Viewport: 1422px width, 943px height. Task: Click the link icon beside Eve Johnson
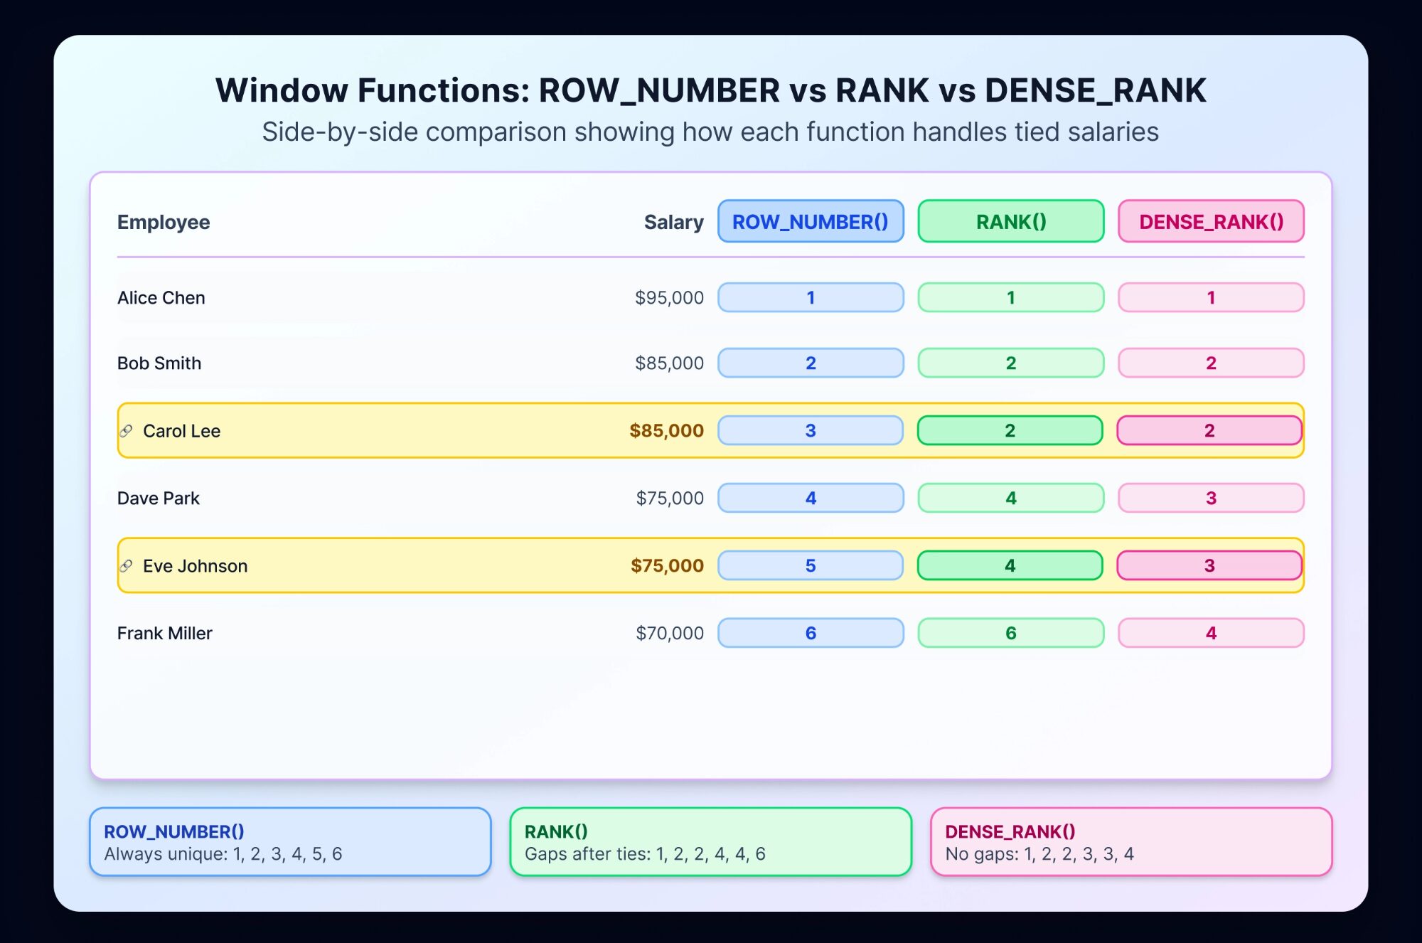click(127, 566)
